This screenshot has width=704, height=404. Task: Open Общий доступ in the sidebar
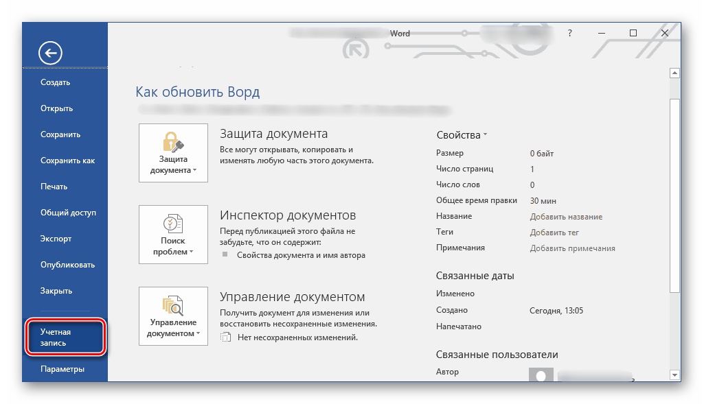click(x=68, y=213)
